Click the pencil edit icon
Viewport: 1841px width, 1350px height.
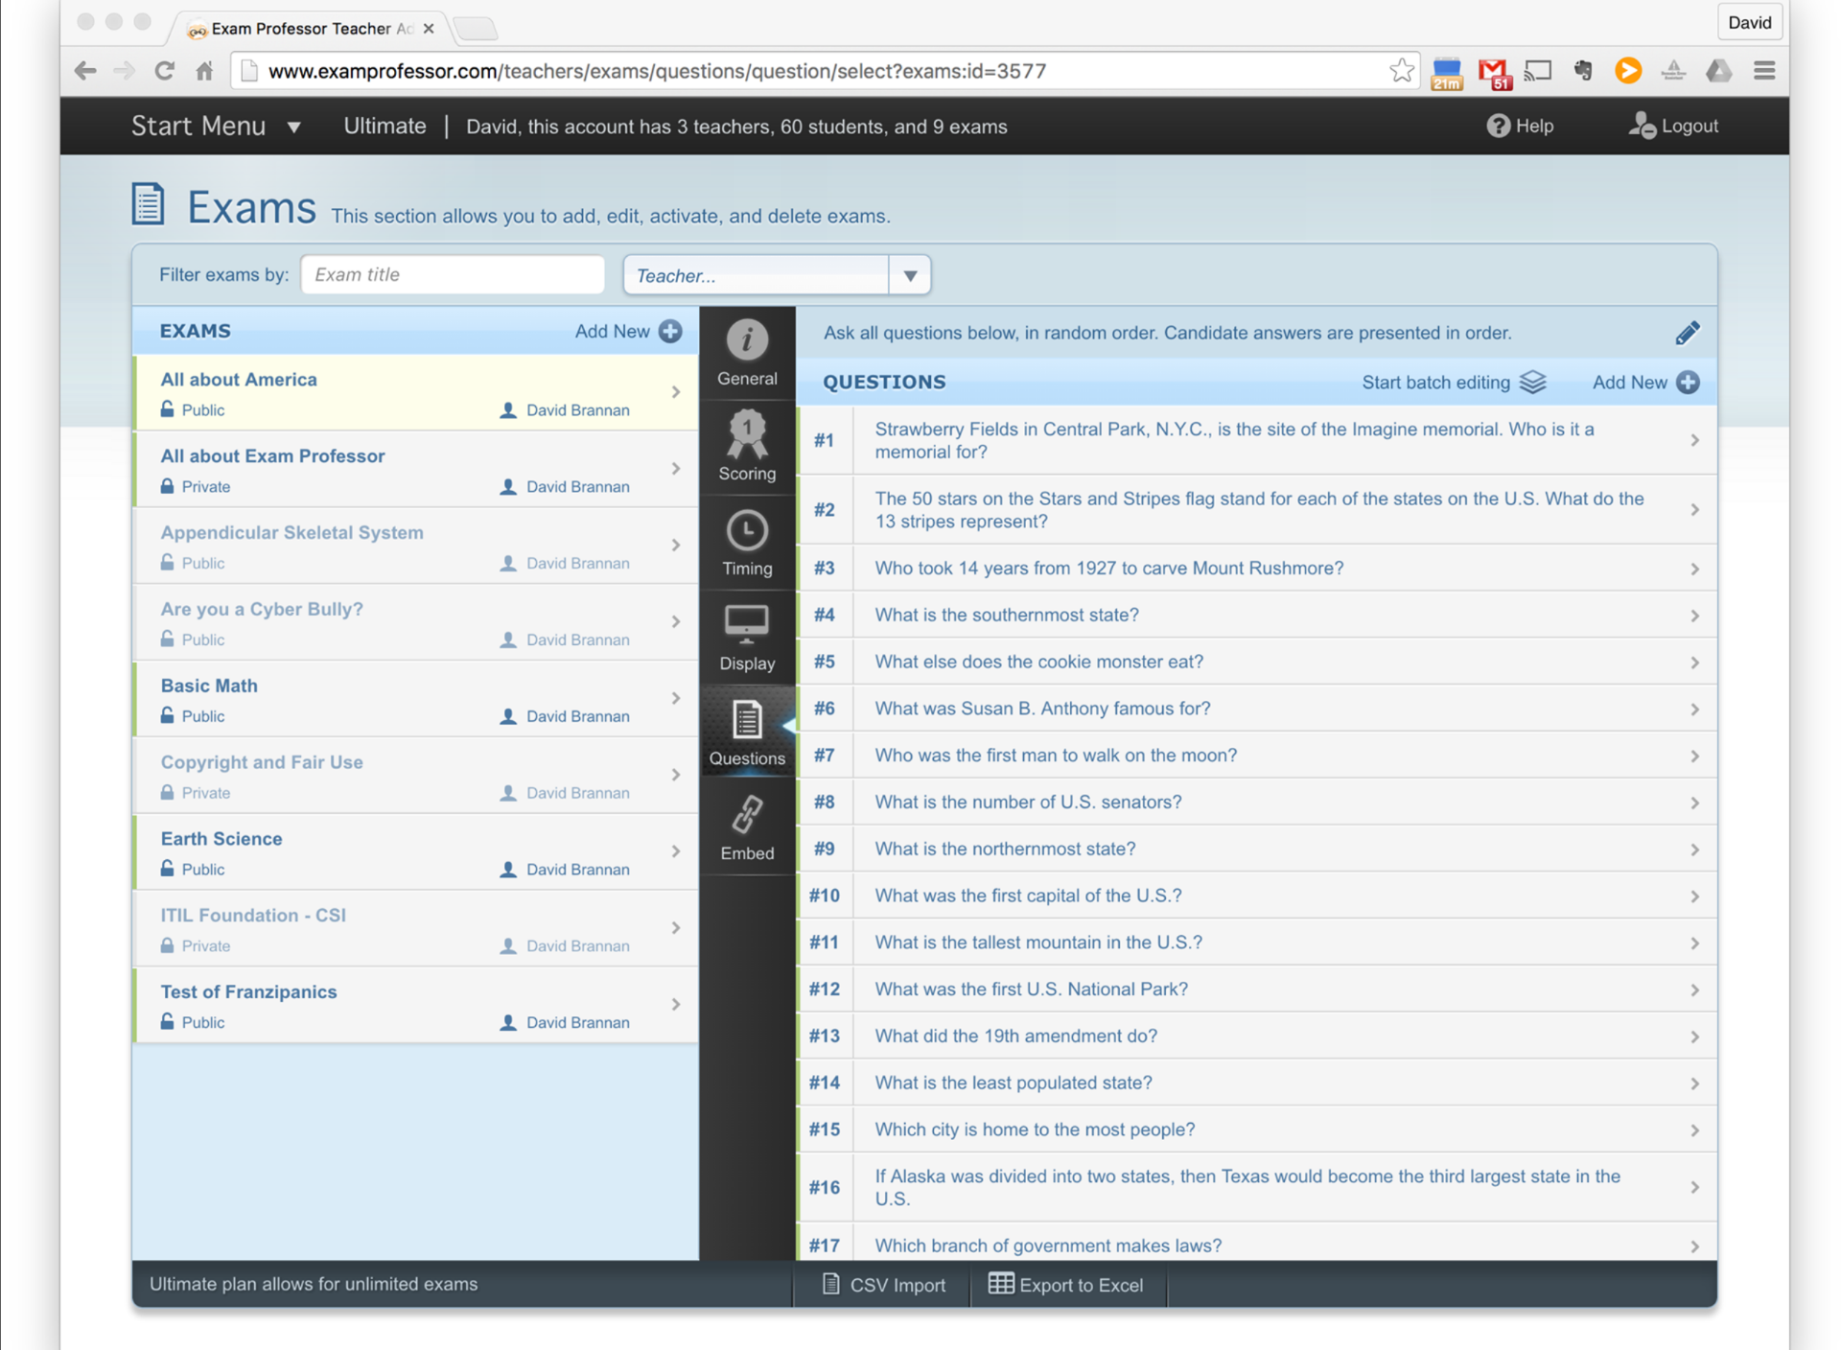coord(1687,333)
